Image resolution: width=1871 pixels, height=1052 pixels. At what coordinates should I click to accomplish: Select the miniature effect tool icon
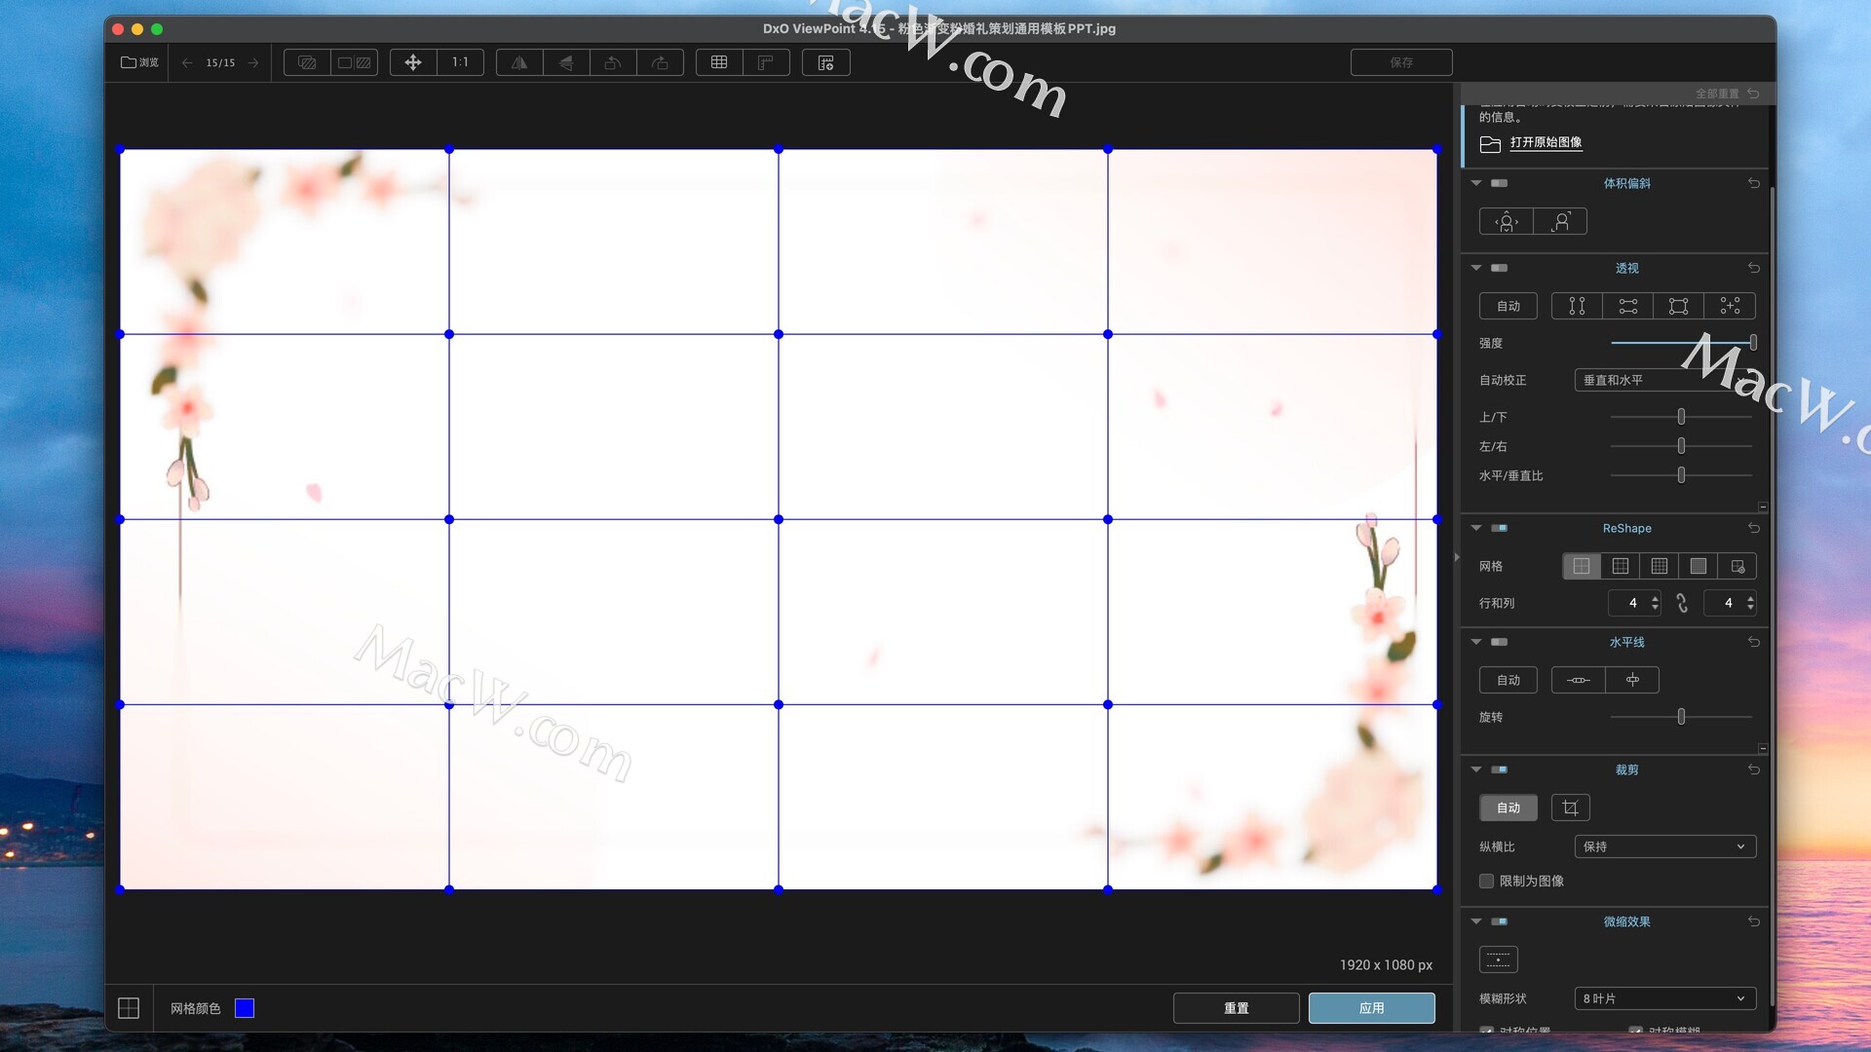1499,959
